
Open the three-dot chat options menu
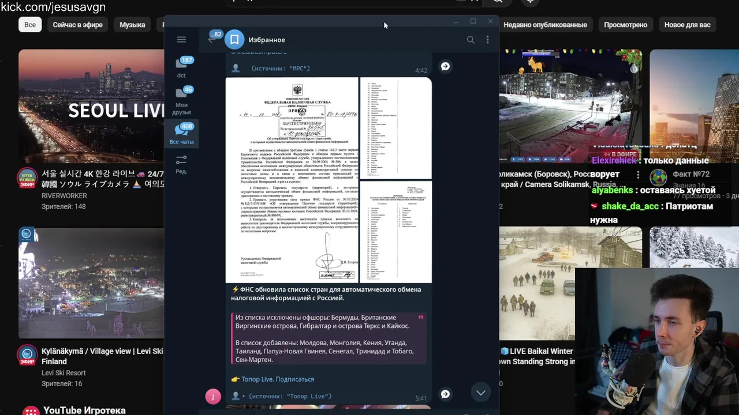pos(487,40)
